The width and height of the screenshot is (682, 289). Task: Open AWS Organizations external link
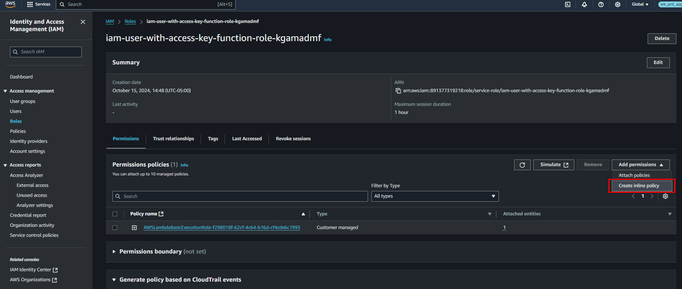[x=33, y=280]
